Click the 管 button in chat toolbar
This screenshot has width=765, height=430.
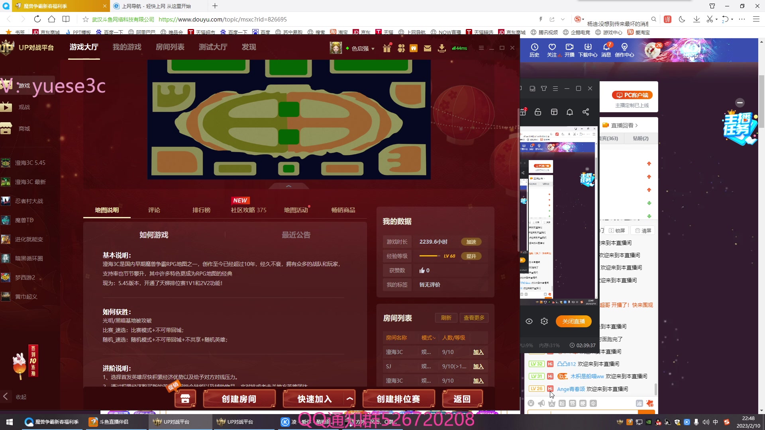point(572,403)
